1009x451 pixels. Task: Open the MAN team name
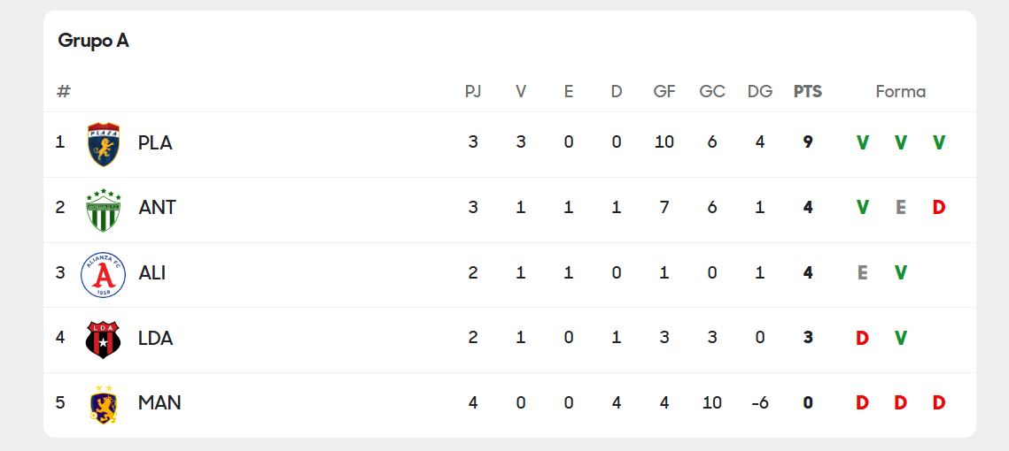tap(159, 403)
